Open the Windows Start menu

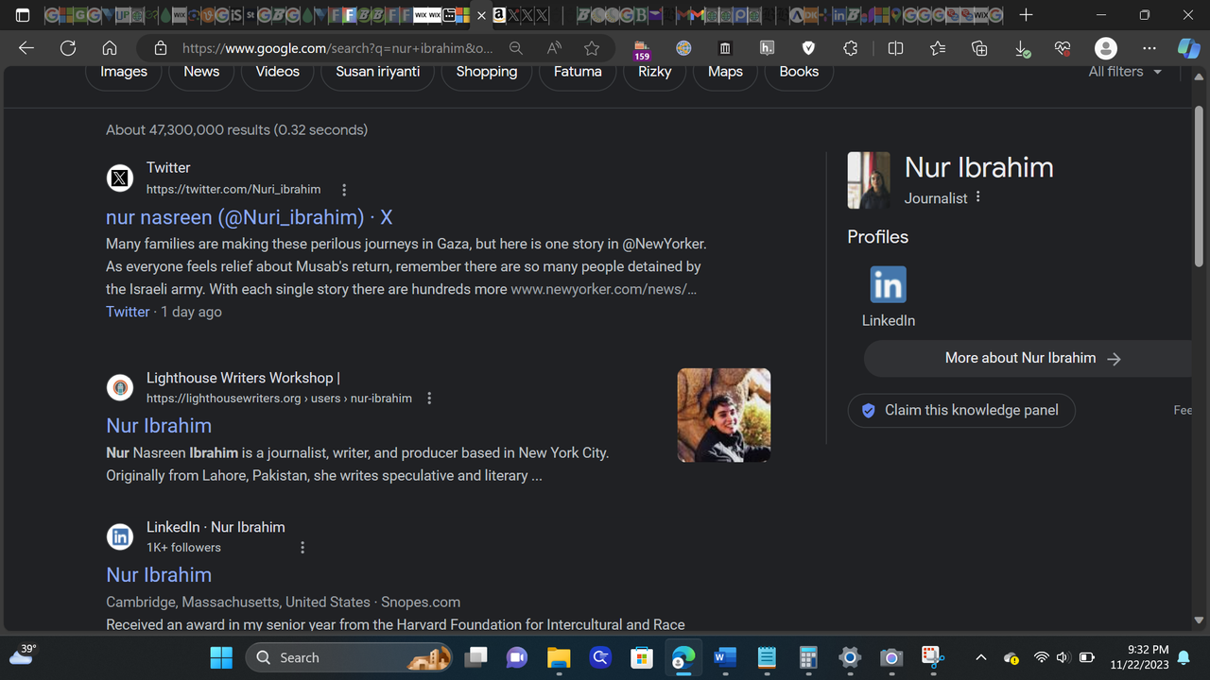tap(221, 657)
